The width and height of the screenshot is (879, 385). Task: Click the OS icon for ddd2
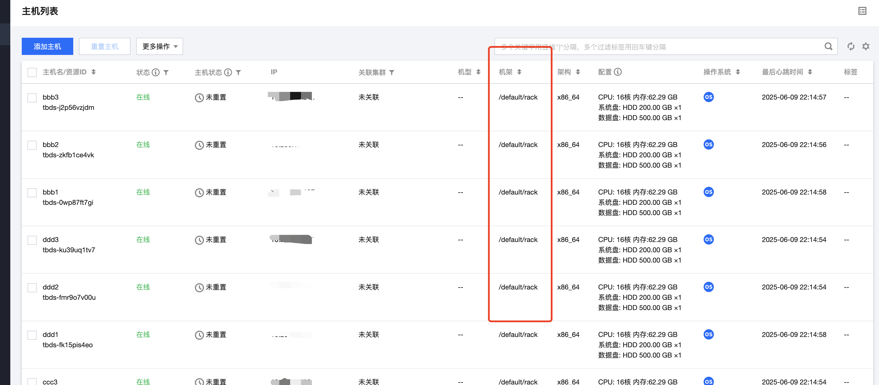(708, 287)
